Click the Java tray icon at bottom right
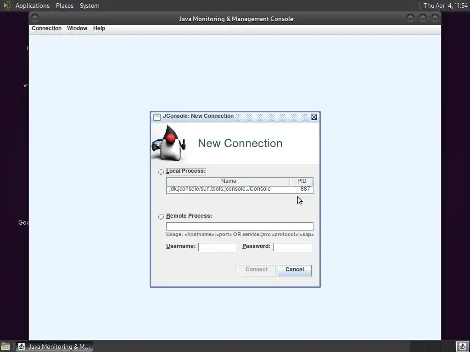The width and height of the screenshot is (470, 352). (x=462, y=346)
